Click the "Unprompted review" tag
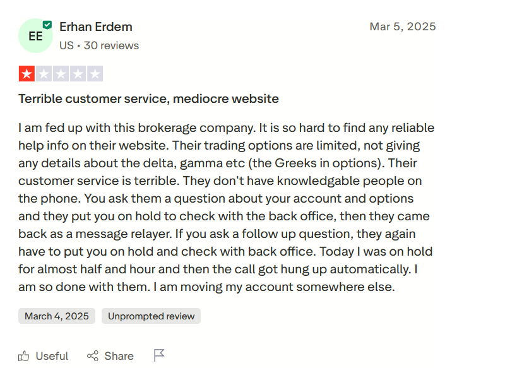505x368 pixels. pyautogui.click(x=151, y=316)
